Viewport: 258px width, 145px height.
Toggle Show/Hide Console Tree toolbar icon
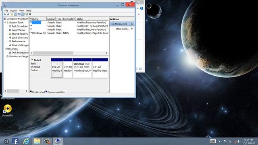[x=15, y=14]
